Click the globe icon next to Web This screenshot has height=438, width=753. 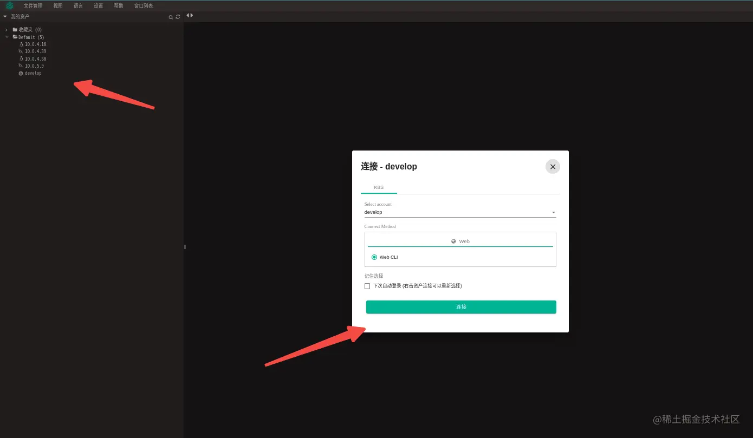454,241
